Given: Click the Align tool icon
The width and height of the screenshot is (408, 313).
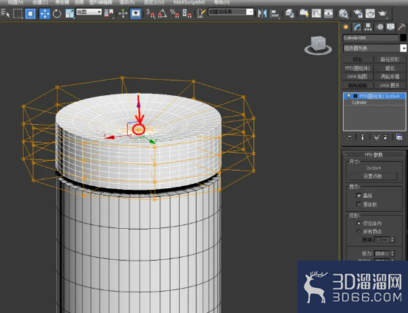Looking at the screenshot, I should pos(274,13).
